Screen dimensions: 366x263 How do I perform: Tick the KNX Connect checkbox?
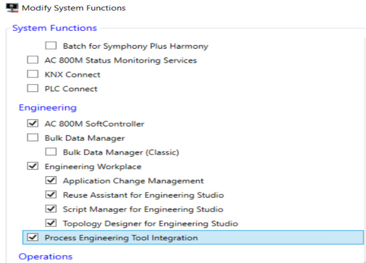[33, 75]
